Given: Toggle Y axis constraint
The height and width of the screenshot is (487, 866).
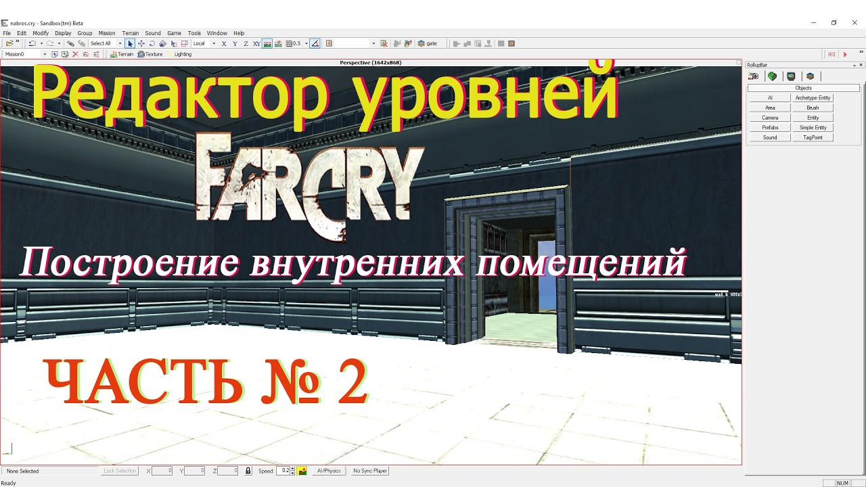Looking at the screenshot, I should coord(235,43).
